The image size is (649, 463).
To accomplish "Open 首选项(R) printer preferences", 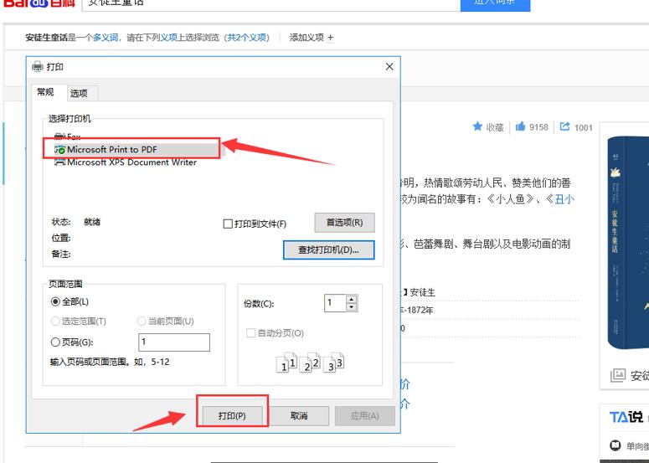I will tap(344, 223).
